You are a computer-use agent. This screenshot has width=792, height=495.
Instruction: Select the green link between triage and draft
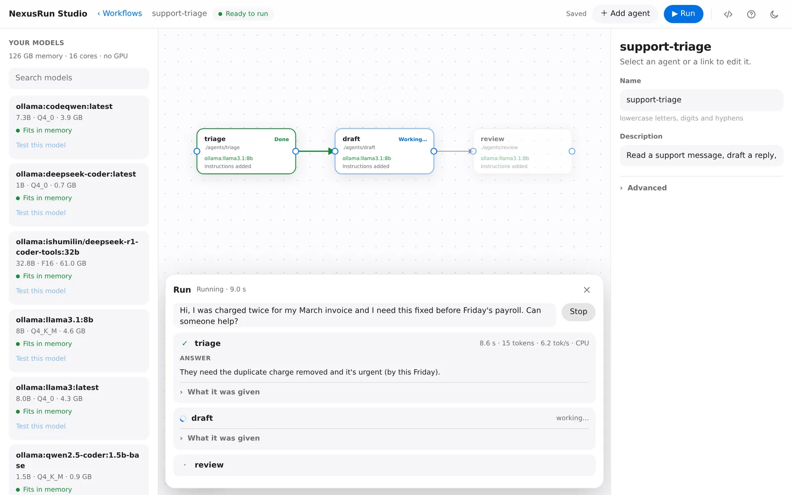[x=314, y=151]
